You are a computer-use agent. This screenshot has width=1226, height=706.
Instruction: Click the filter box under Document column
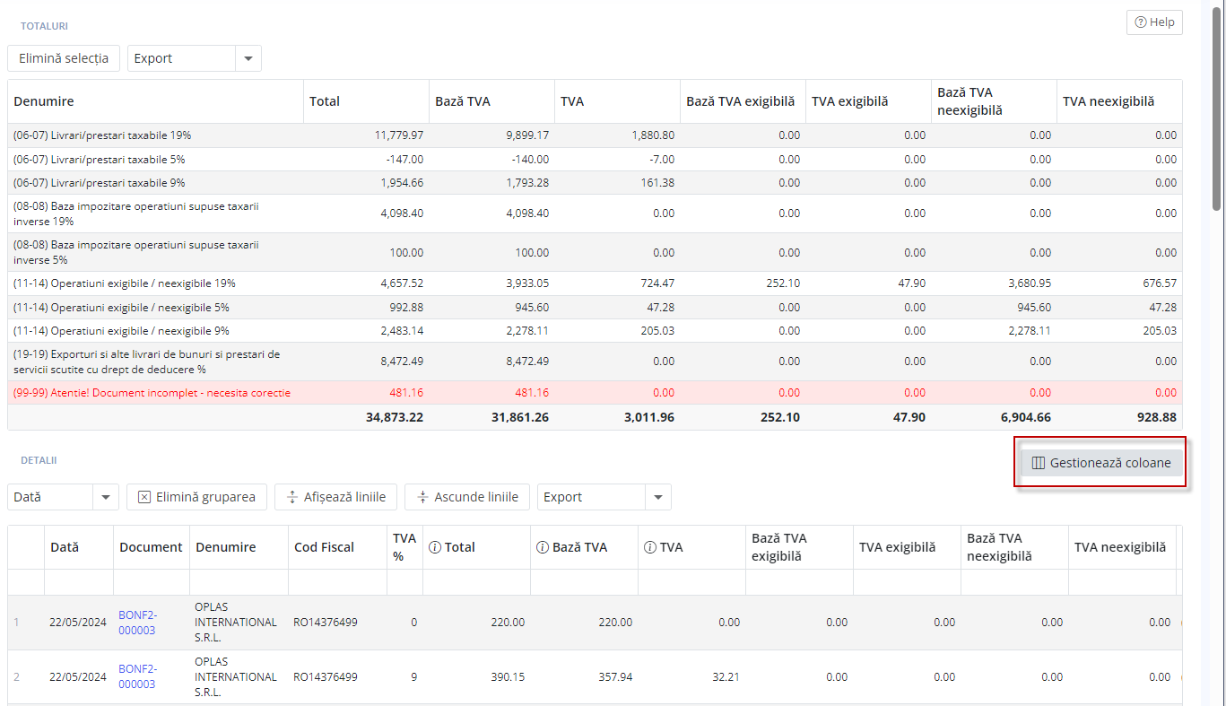point(151,582)
